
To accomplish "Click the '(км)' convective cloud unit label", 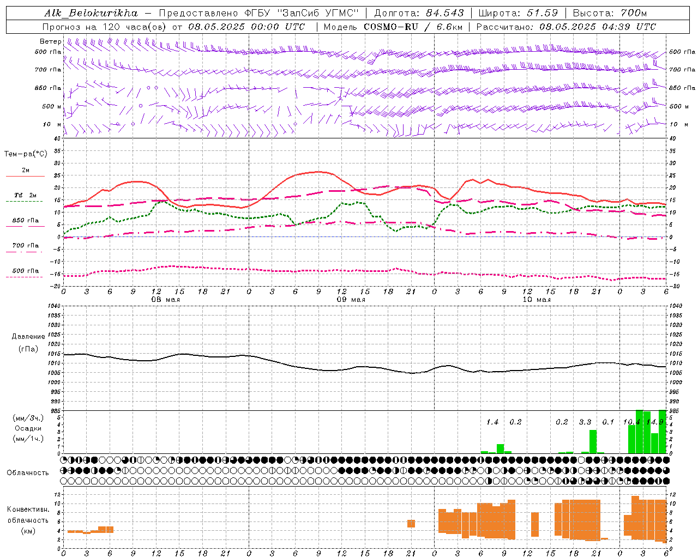I will [28, 531].
